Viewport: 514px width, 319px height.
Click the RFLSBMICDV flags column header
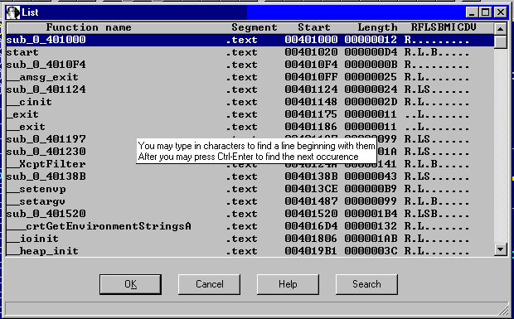pos(444,27)
